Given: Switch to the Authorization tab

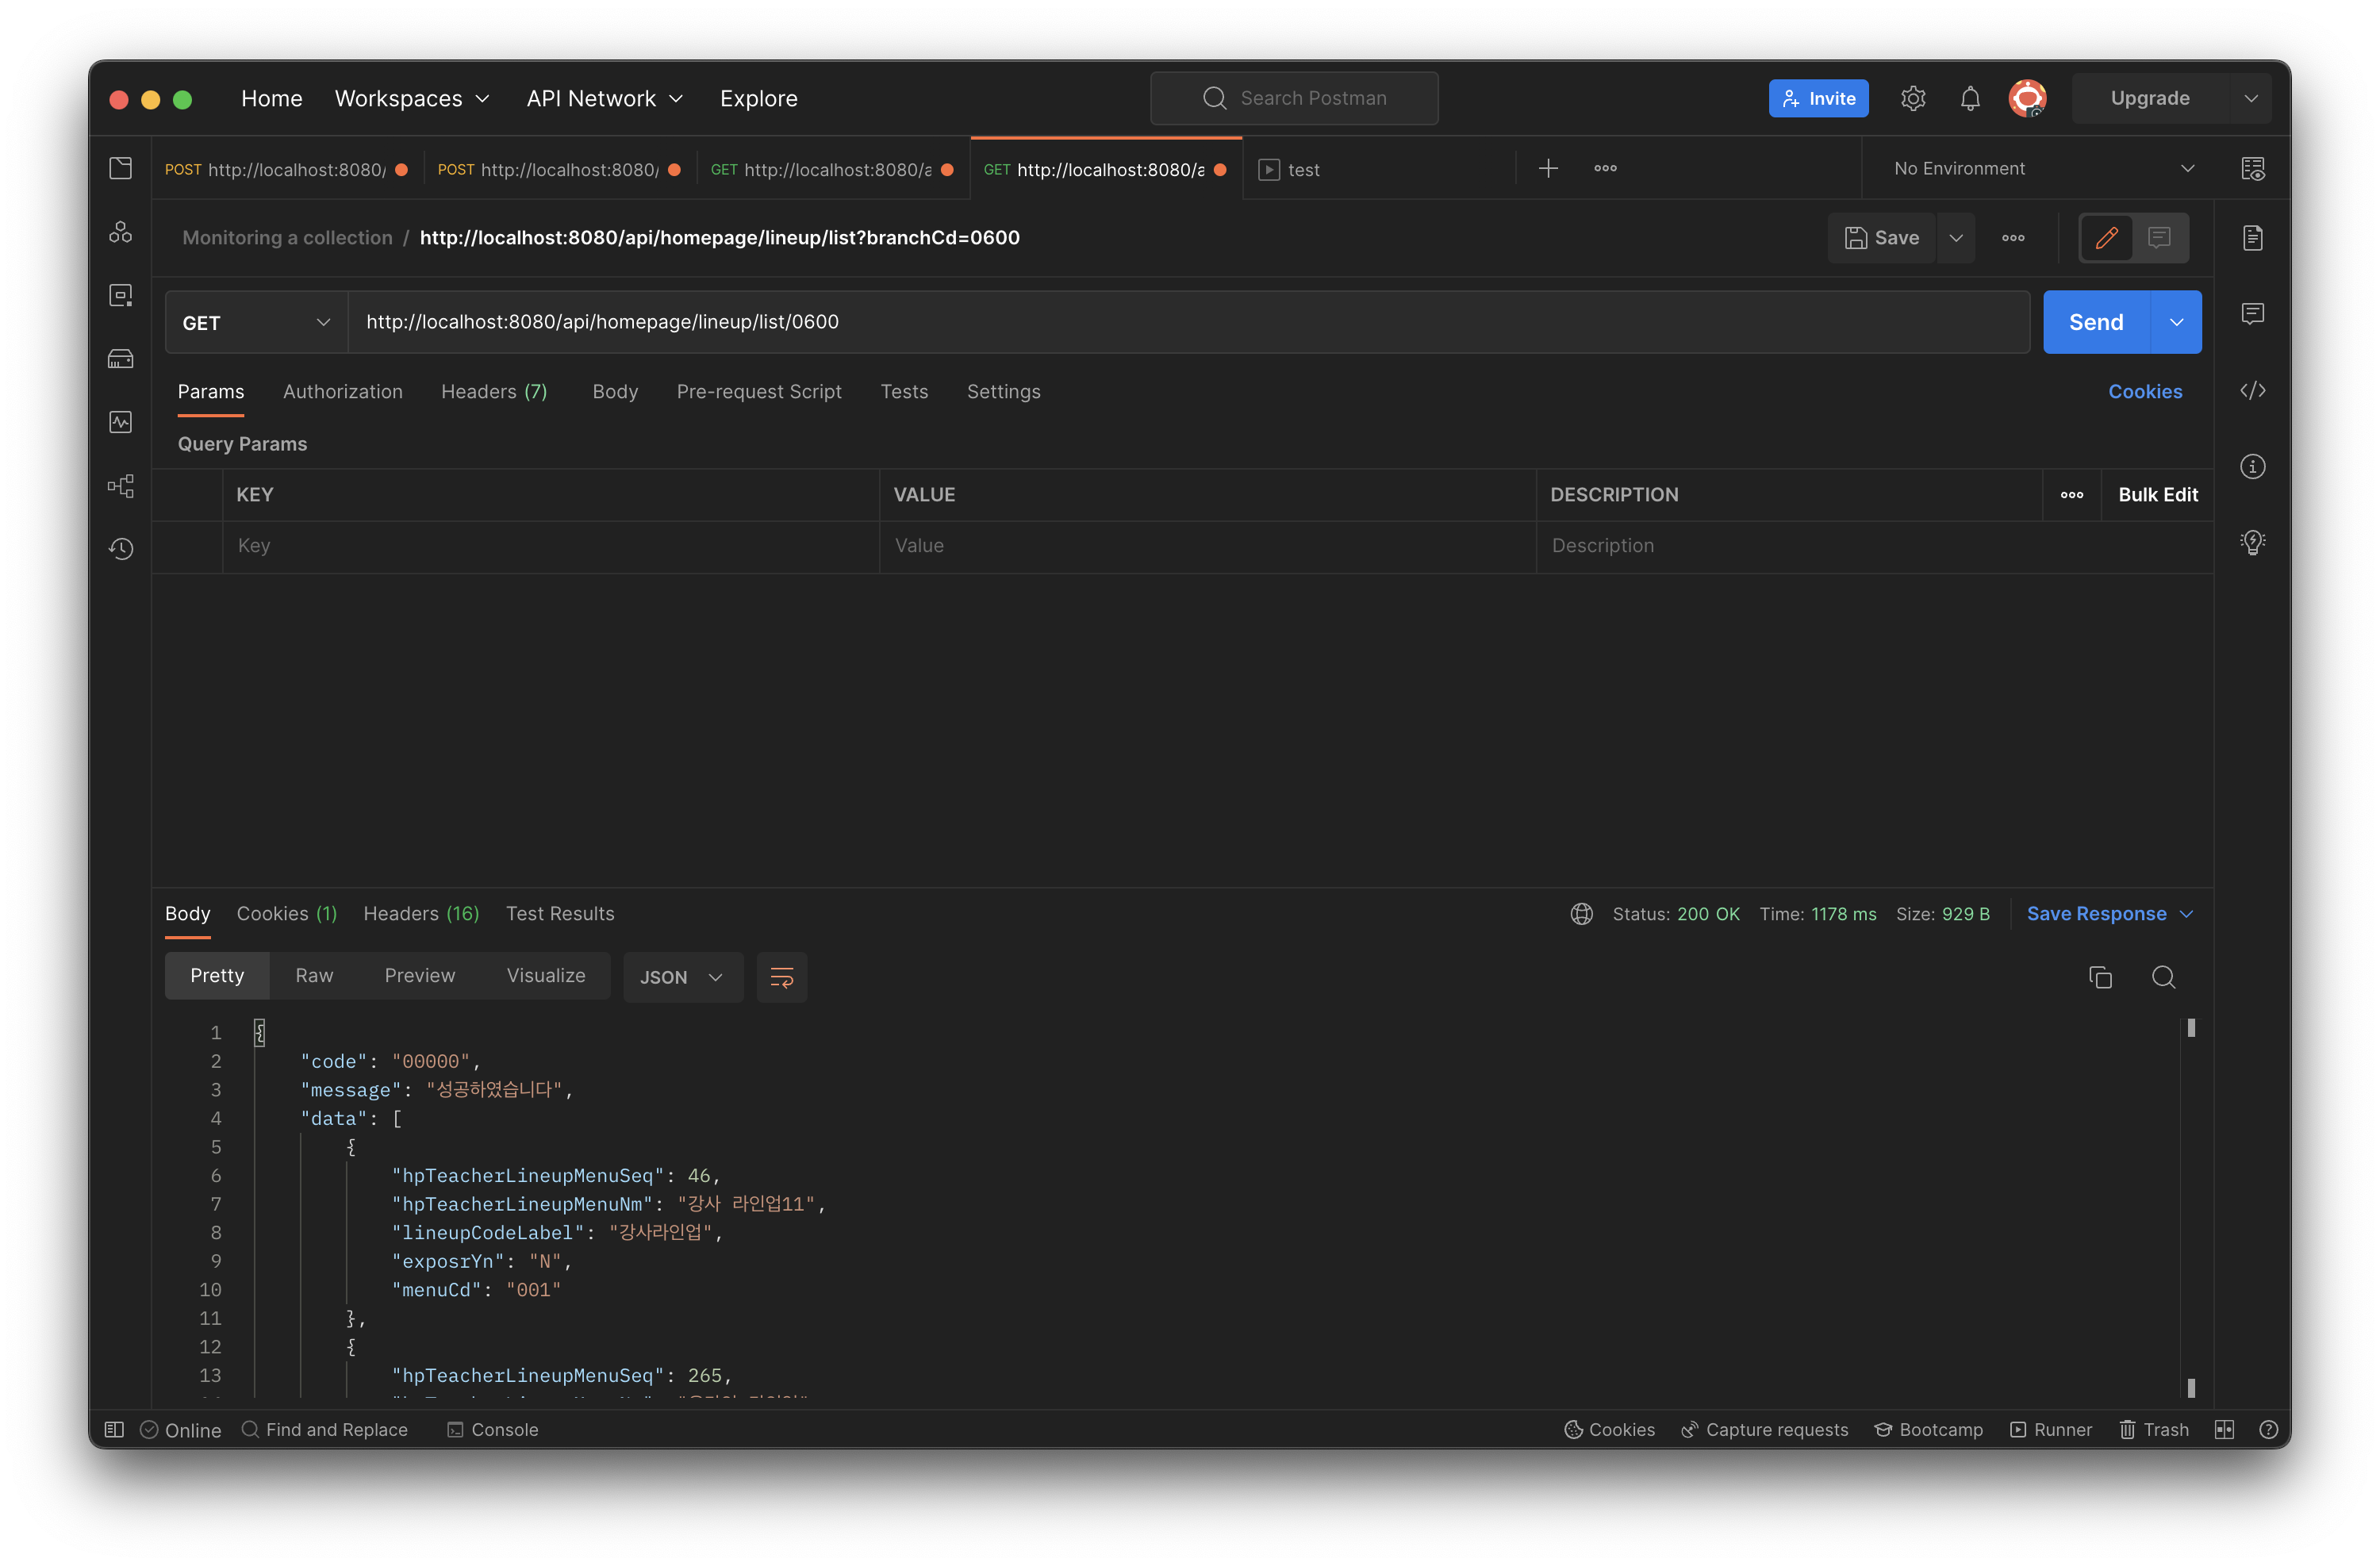Looking at the screenshot, I should [x=342, y=392].
